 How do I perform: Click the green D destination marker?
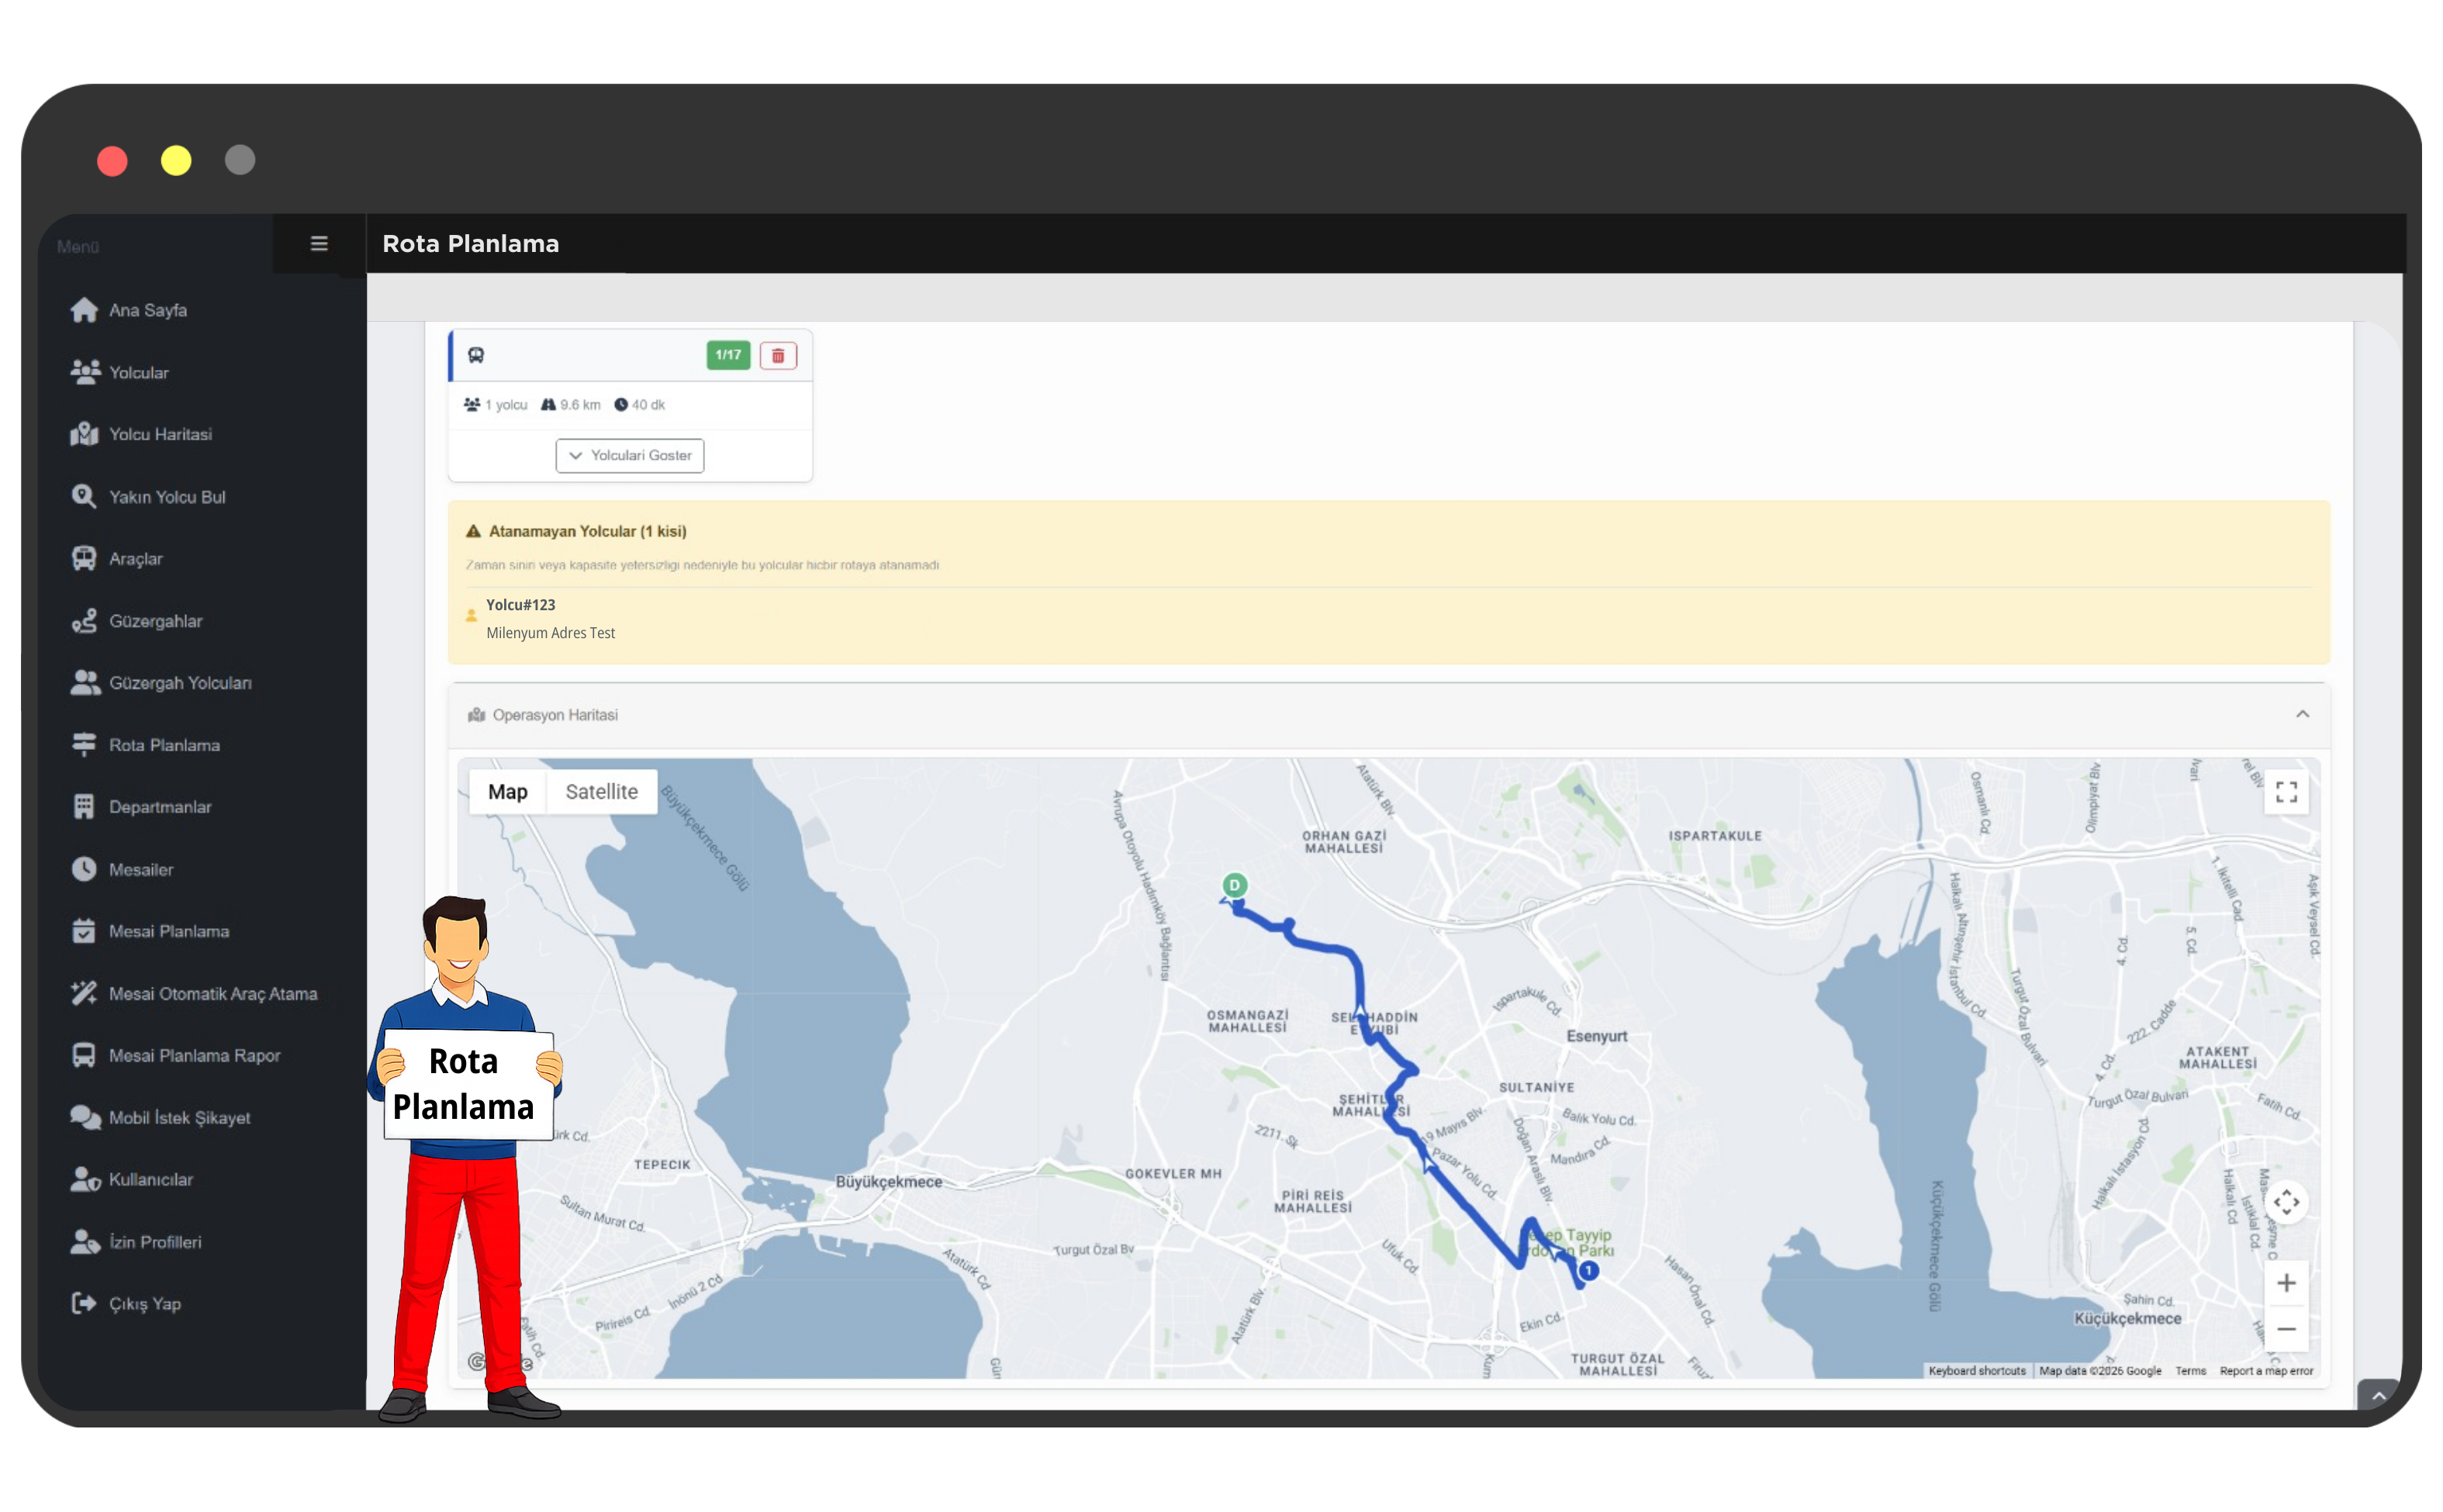pos(1234,886)
